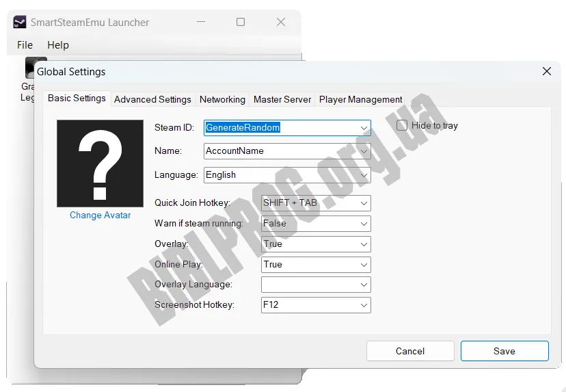Open the Language dropdown showing English
This screenshot has height=392, width=566.
tap(287, 175)
